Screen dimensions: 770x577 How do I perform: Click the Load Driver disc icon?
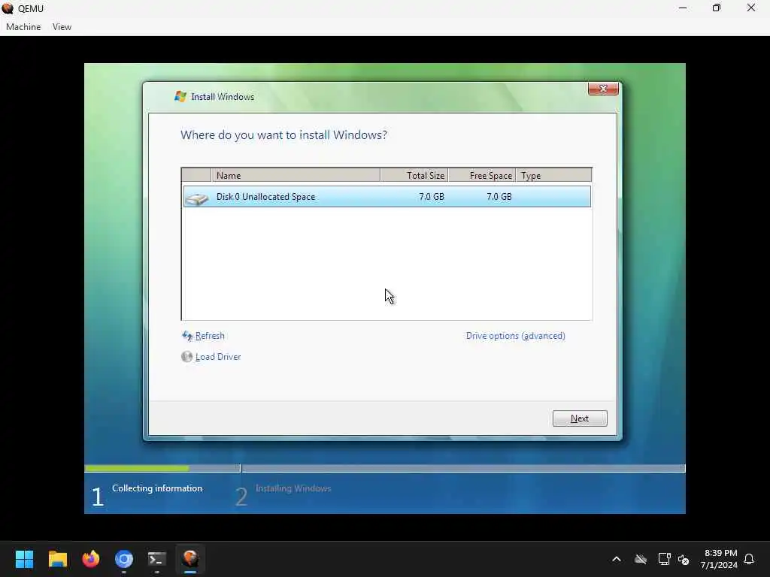(186, 357)
